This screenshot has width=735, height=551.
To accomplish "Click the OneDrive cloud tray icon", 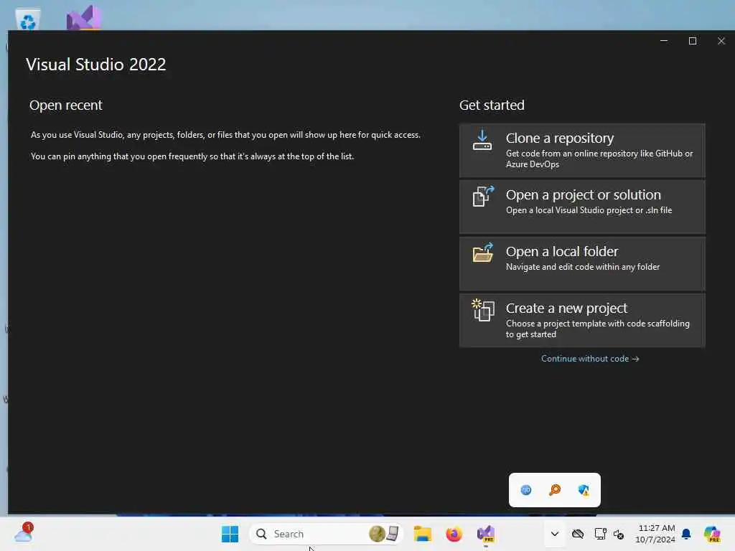I will pyautogui.click(x=578, y=534).
